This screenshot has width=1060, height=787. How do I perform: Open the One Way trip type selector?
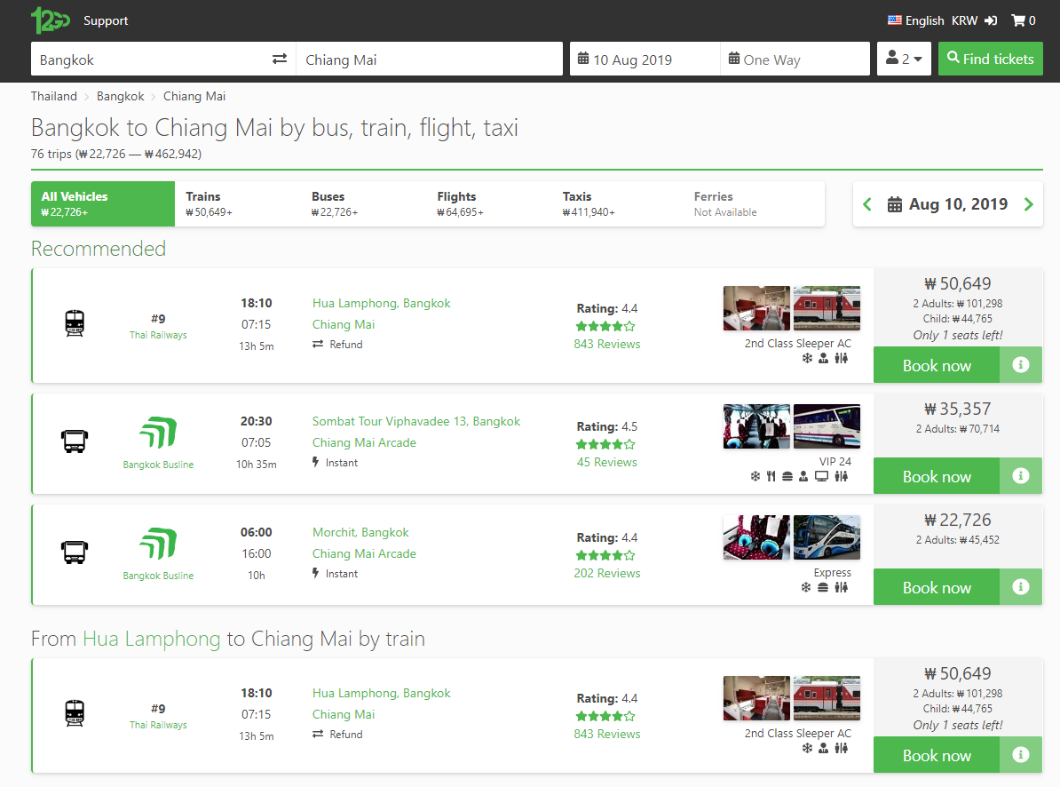[795, 59]
